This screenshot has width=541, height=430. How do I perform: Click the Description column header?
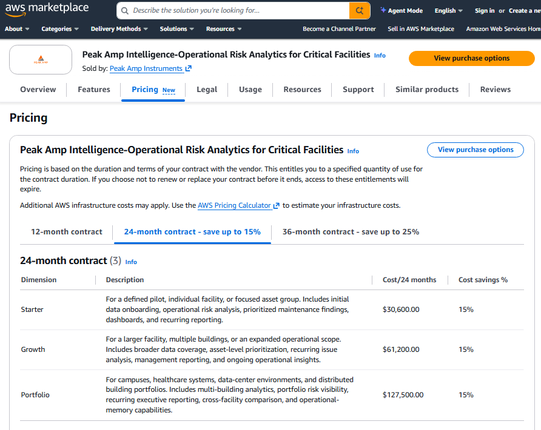point(124,280)
